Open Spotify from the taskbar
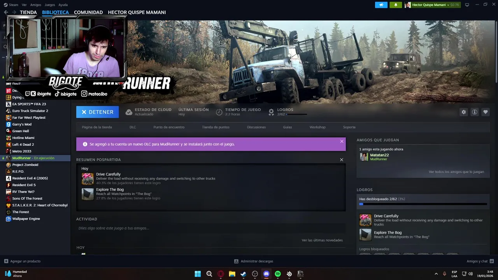Viewport: 498px width, 280px height. (x=278, y=274)
